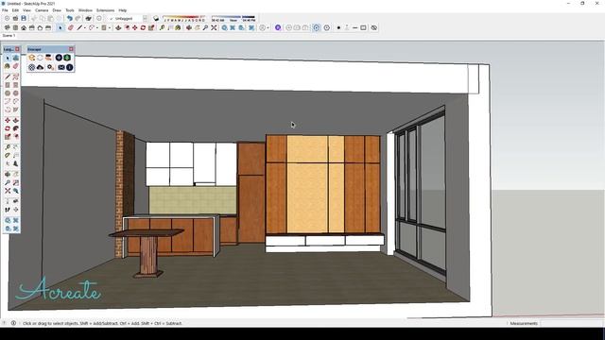Open the Edit menu

tap(15, 10)
